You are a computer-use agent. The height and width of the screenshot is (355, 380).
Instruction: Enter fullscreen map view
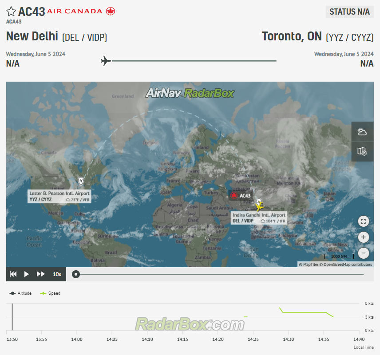[x=363, y=221]
